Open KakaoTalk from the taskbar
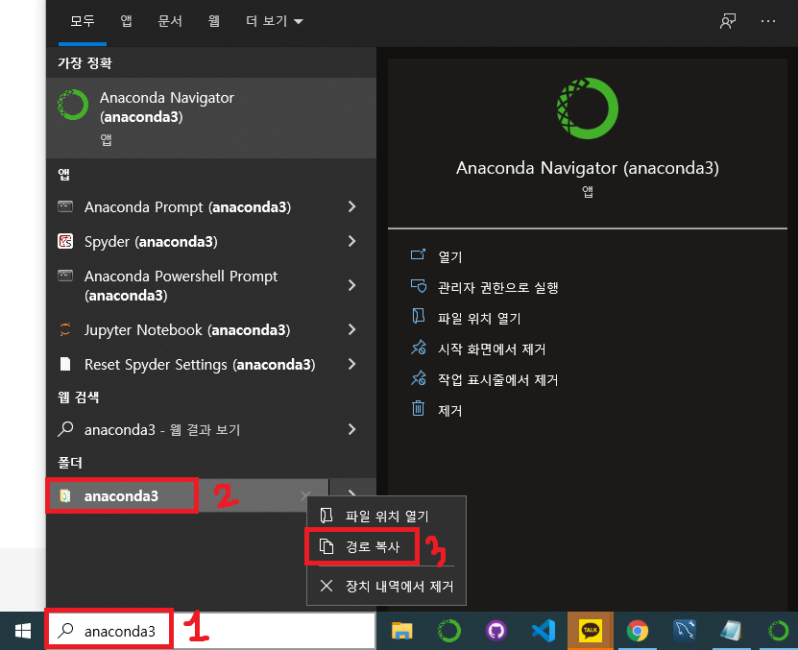798x650 pixels. 591,631
